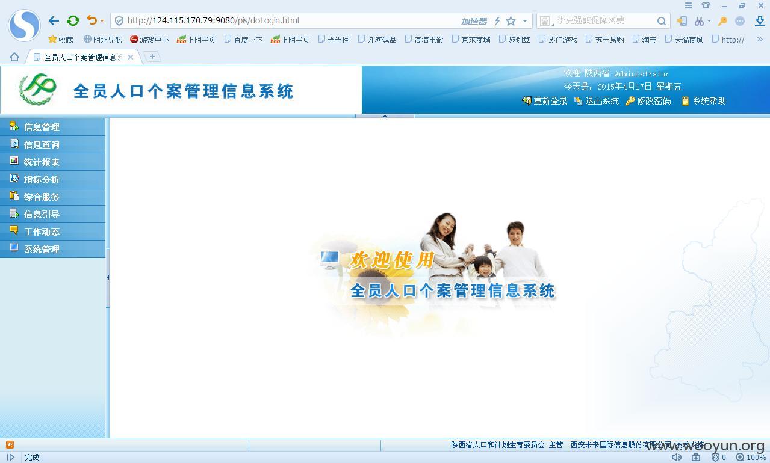This screenshot has height=463, width=770.
Task: Click round chat bubble toolbar icon
Action: click(740, 21)
